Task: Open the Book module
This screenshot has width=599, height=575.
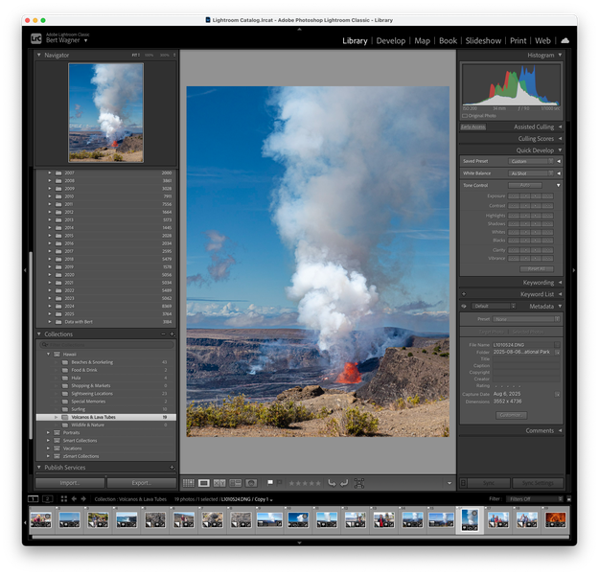Action: [449, 41]
